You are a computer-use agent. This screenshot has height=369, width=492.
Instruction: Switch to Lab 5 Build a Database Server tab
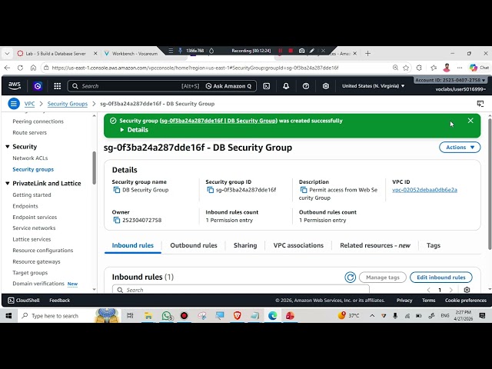click(x=57, y=54)
